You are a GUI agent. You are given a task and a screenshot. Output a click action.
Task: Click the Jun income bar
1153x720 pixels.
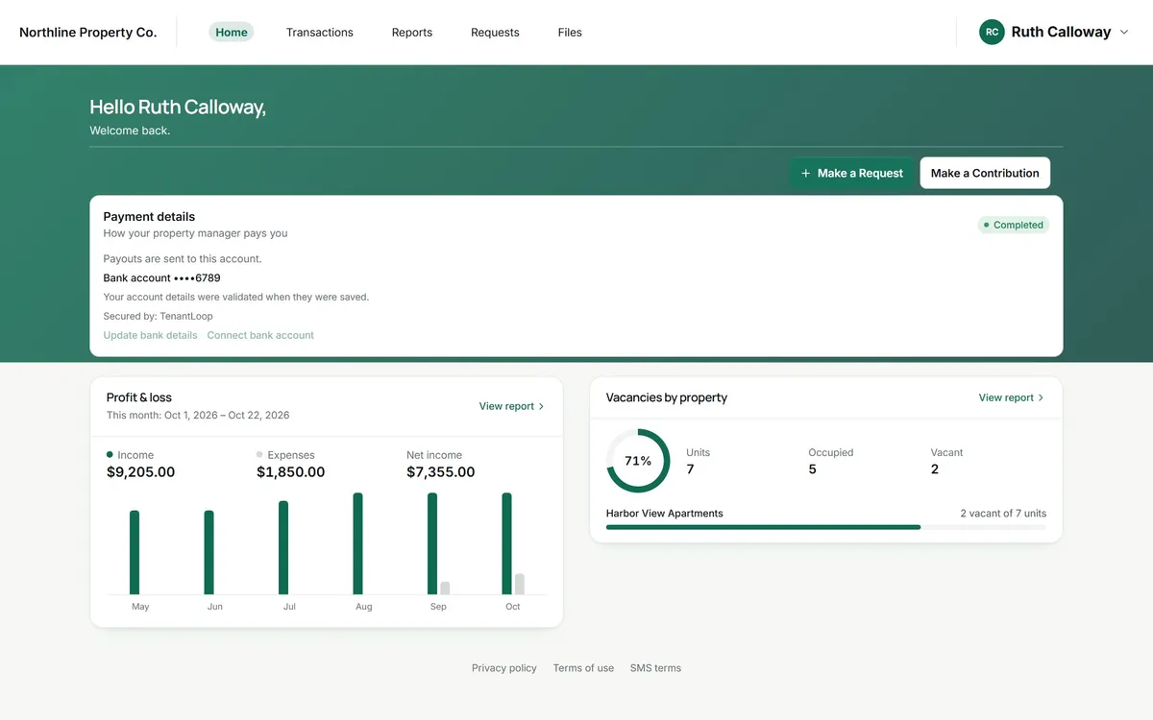click(x=209, y=553)
